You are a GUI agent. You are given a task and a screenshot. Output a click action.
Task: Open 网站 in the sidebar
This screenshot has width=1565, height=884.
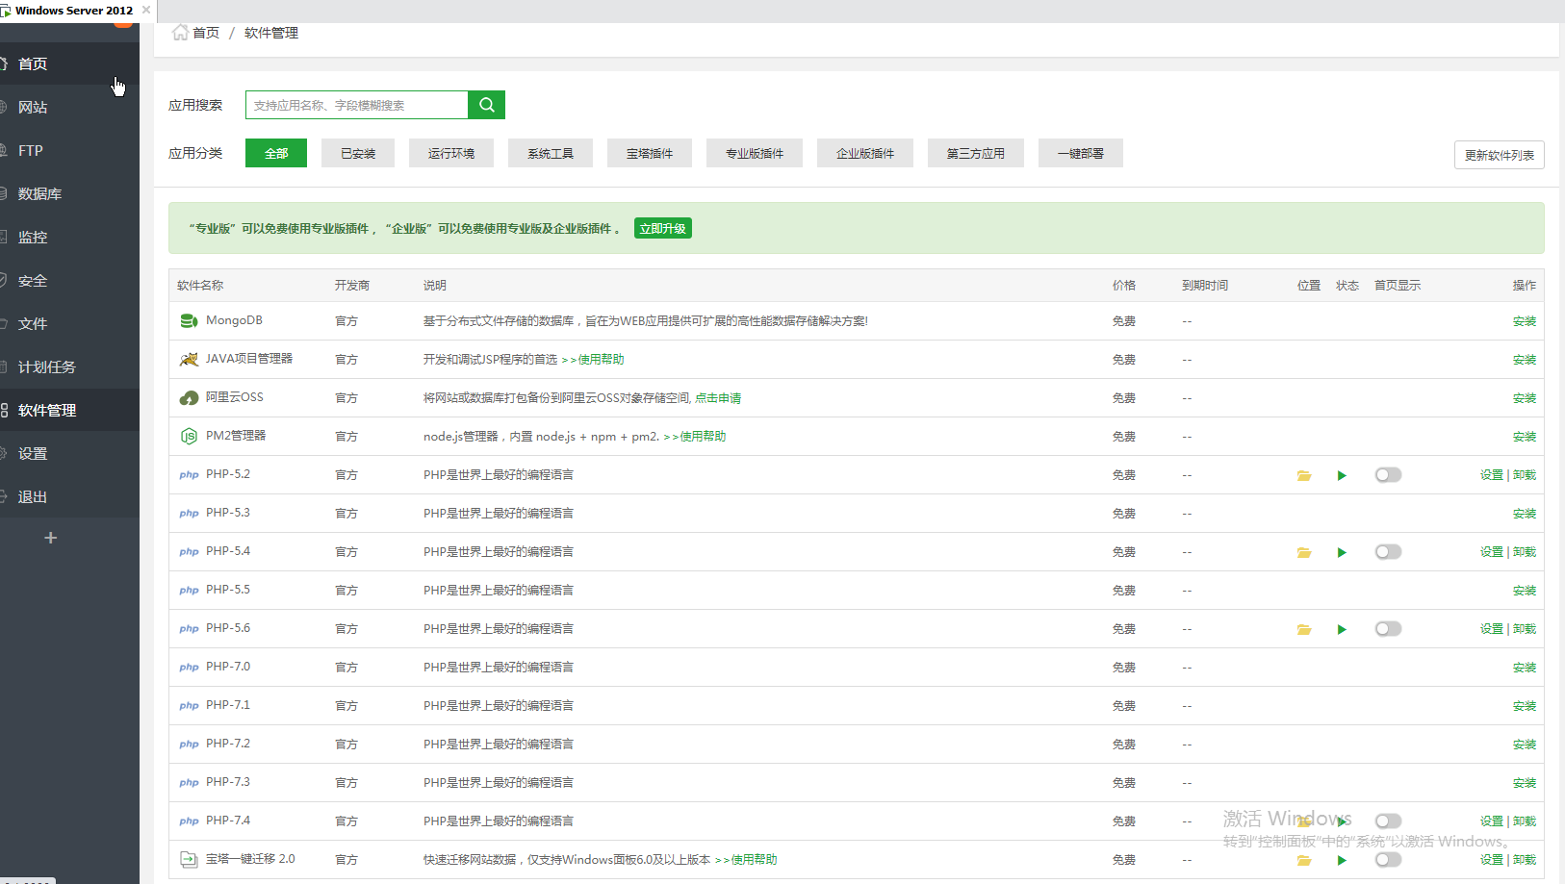tap(69, 107)
